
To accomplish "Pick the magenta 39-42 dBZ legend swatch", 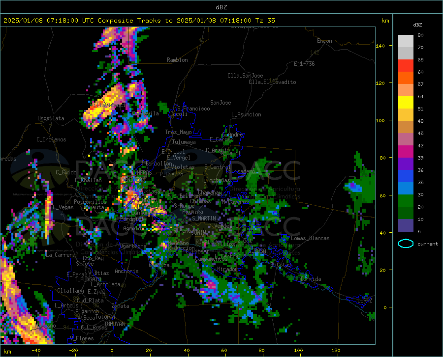I will pos(406,152).
